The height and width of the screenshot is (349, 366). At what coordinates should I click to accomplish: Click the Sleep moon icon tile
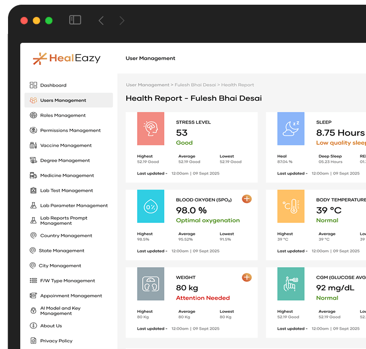coord(291,128)
